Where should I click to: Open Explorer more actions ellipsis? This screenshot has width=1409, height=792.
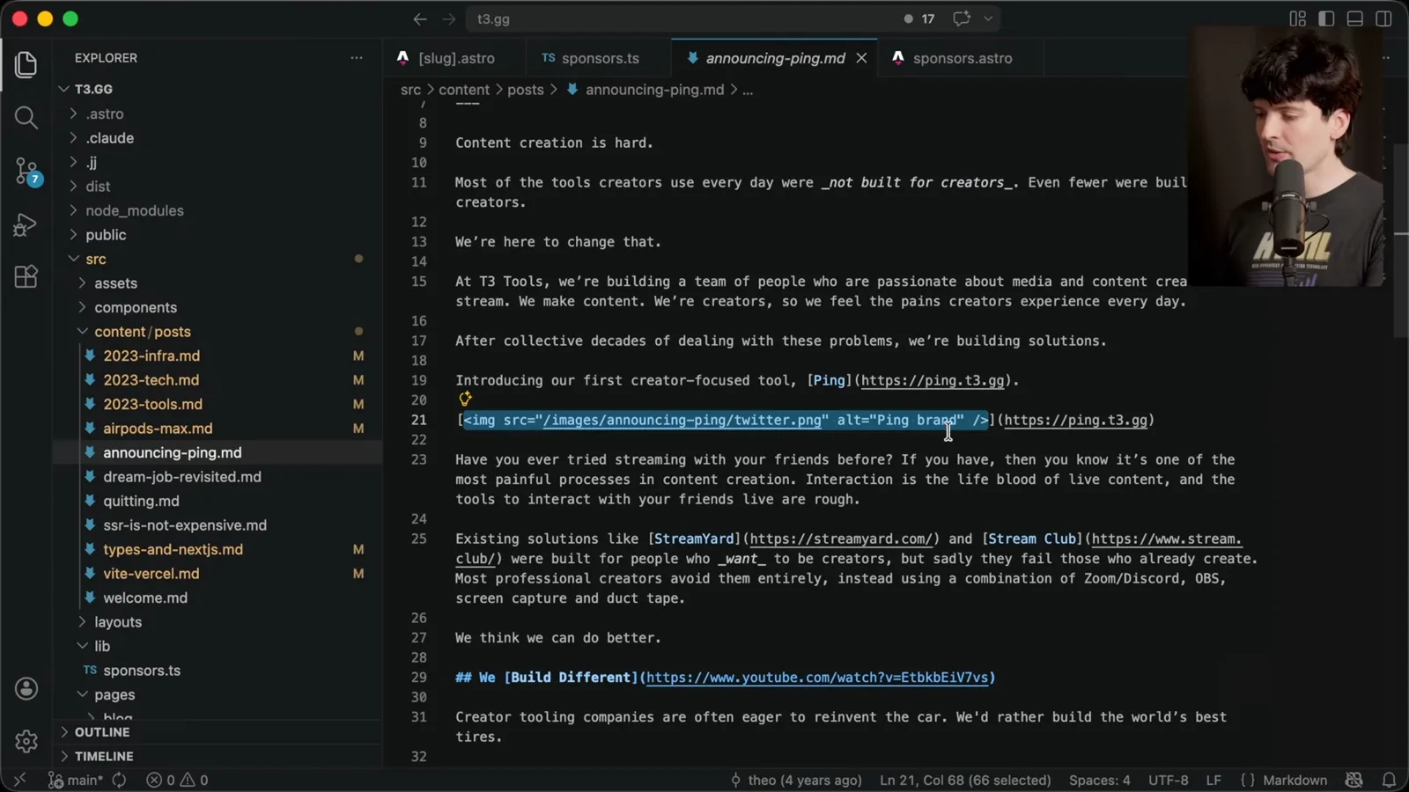tap(356, 58)
